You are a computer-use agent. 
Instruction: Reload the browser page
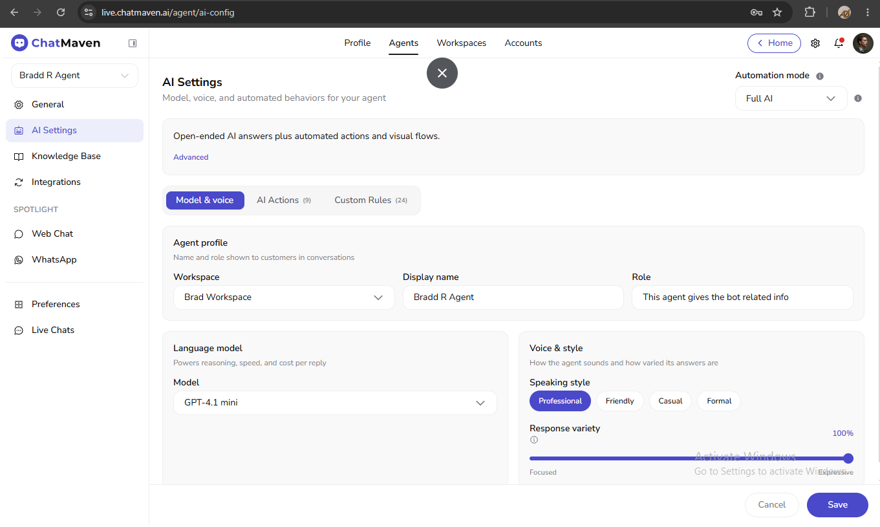(x=61, y=12)
